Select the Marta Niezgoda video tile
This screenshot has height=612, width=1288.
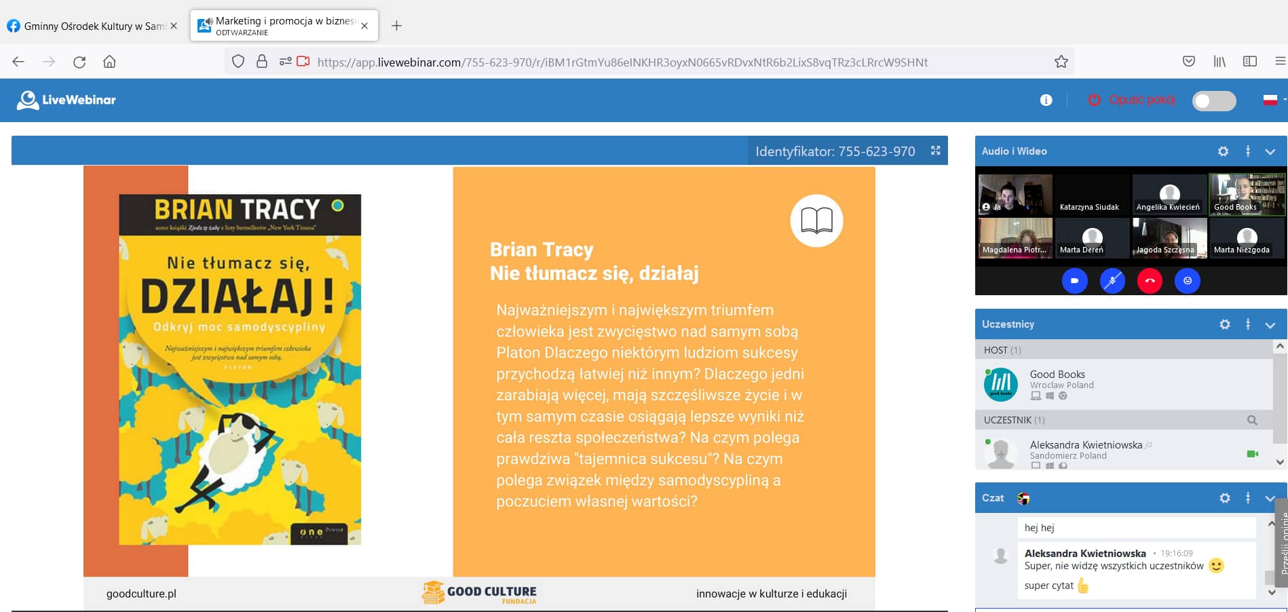[1247, 237]
